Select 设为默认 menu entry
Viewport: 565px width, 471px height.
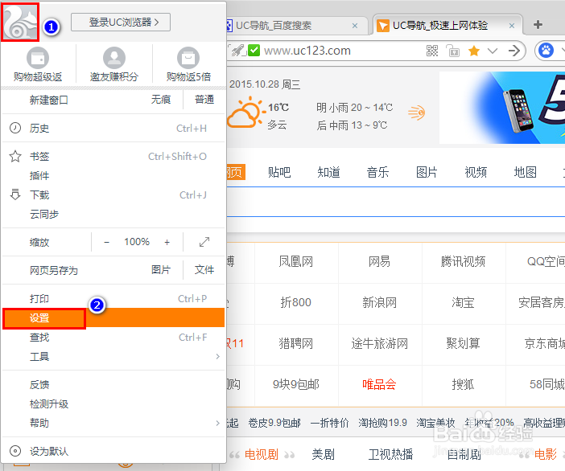(x=113, y=450)
